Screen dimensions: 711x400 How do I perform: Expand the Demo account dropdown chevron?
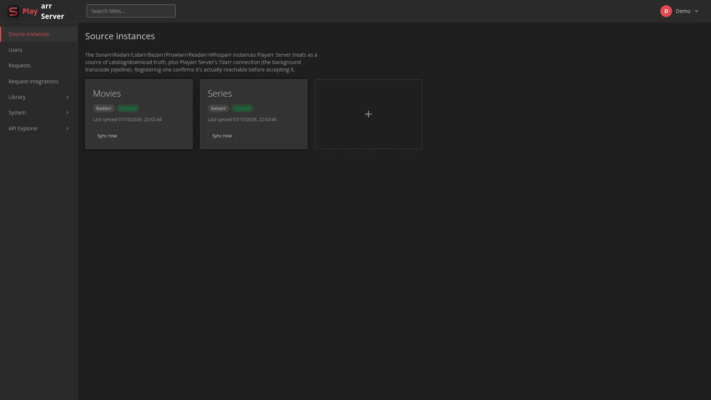pos(697,11)
